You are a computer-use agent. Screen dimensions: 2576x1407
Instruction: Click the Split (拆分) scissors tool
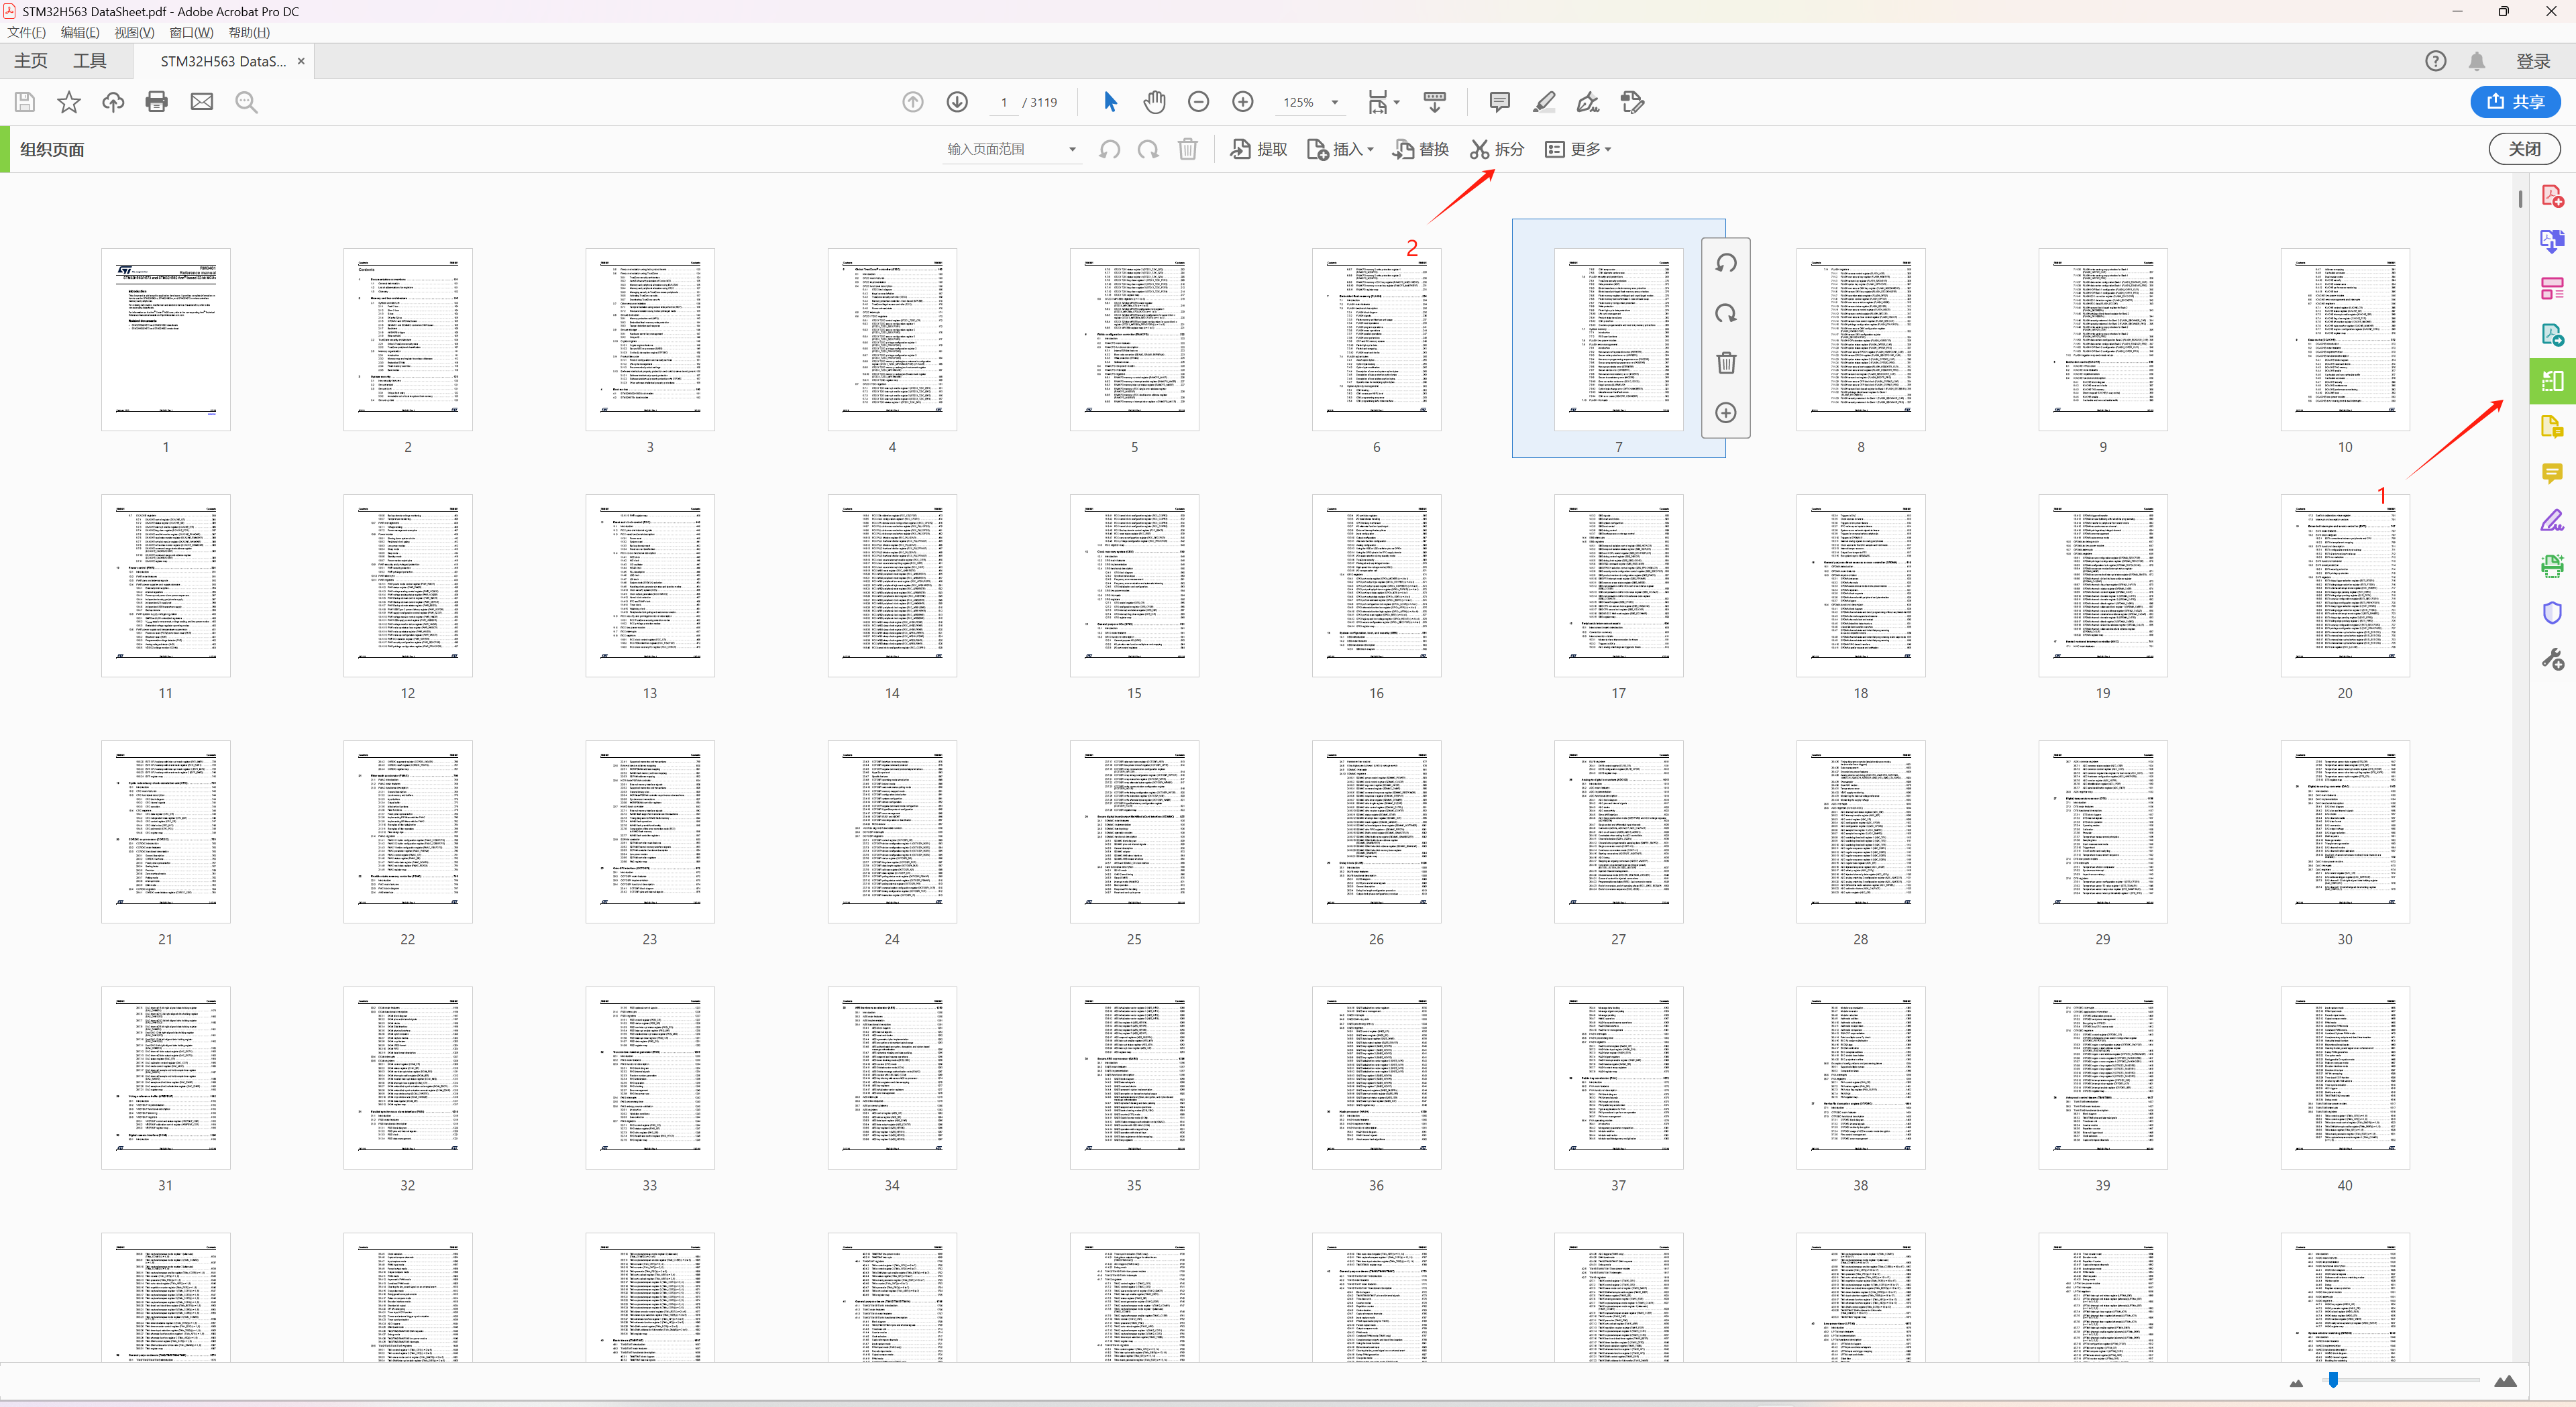coord(1496,149)
